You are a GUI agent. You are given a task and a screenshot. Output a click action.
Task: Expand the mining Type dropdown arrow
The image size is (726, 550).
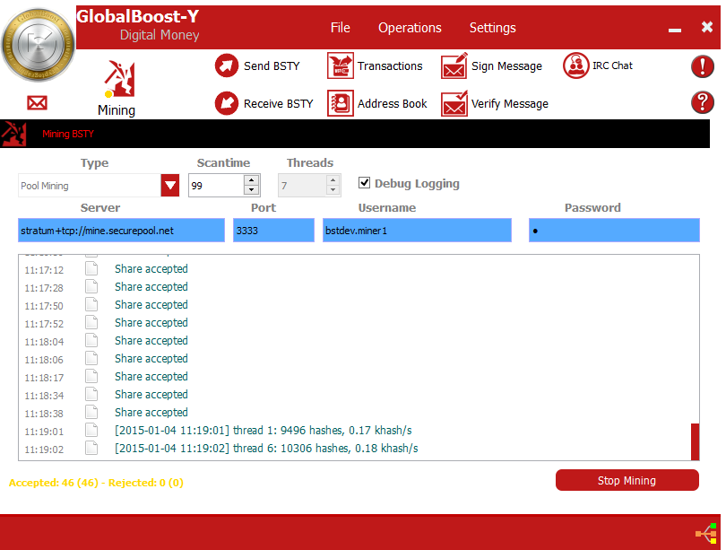(x=170, y=186)
